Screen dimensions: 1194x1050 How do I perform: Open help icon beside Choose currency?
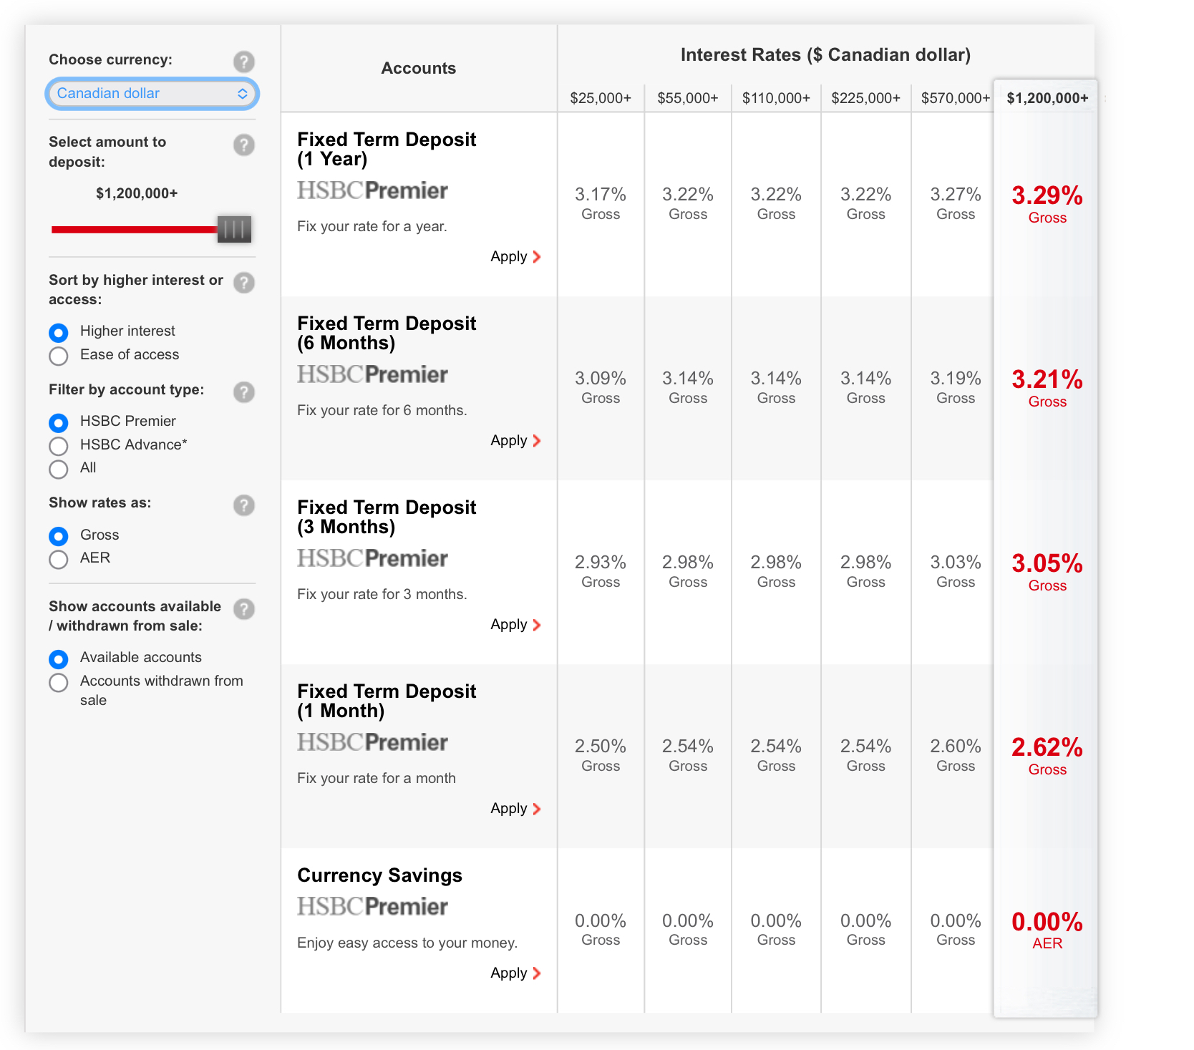(x=244, y=62)
